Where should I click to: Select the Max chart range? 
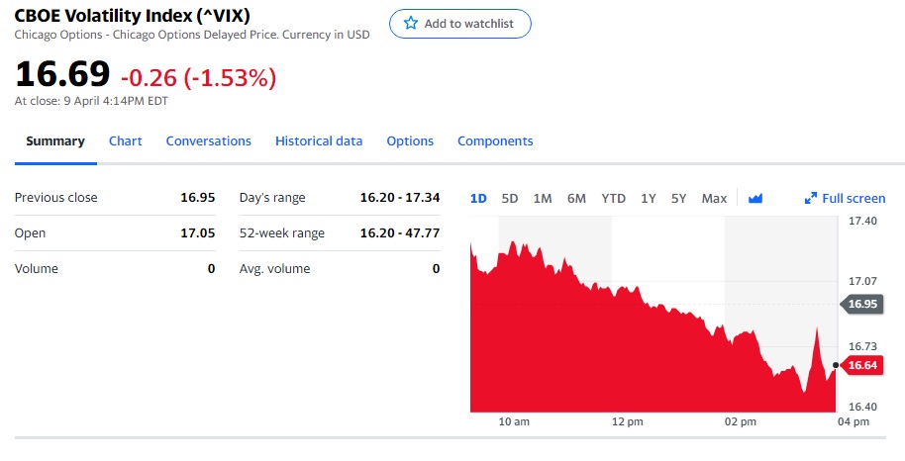pos(714,199)
